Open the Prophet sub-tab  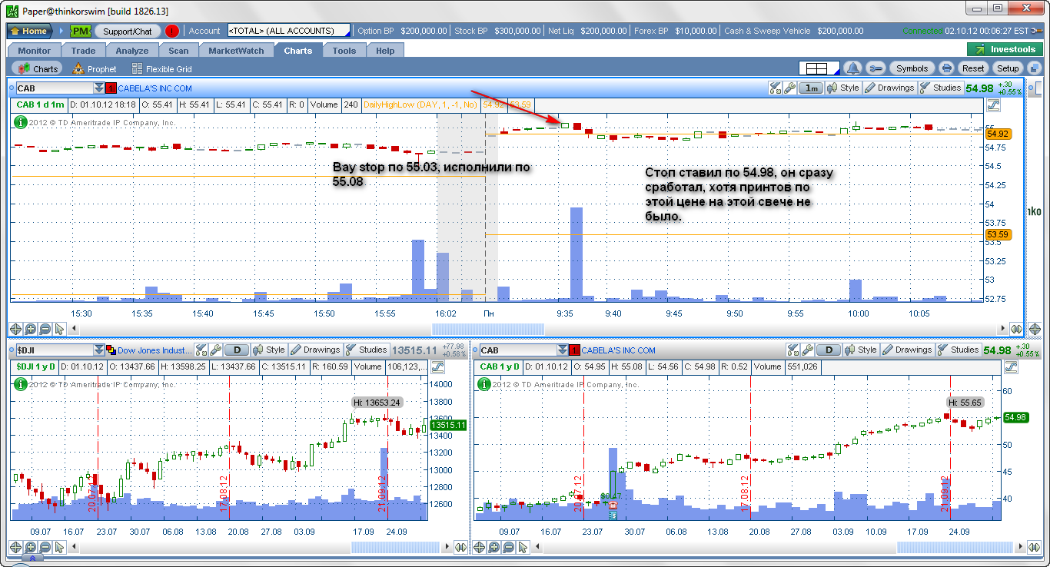(94, 68)
